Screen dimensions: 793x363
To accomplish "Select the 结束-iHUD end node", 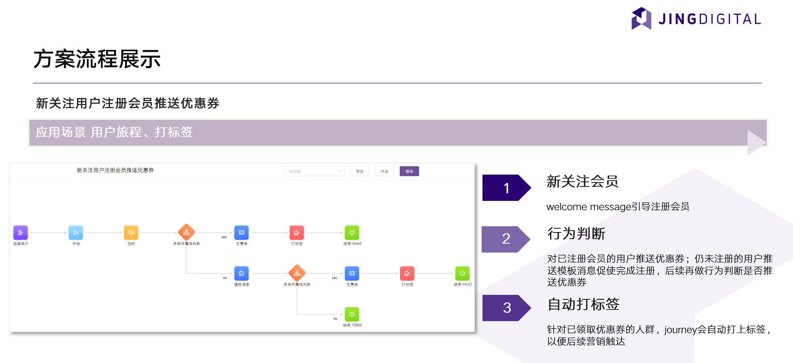I will [x=462, y=273].
